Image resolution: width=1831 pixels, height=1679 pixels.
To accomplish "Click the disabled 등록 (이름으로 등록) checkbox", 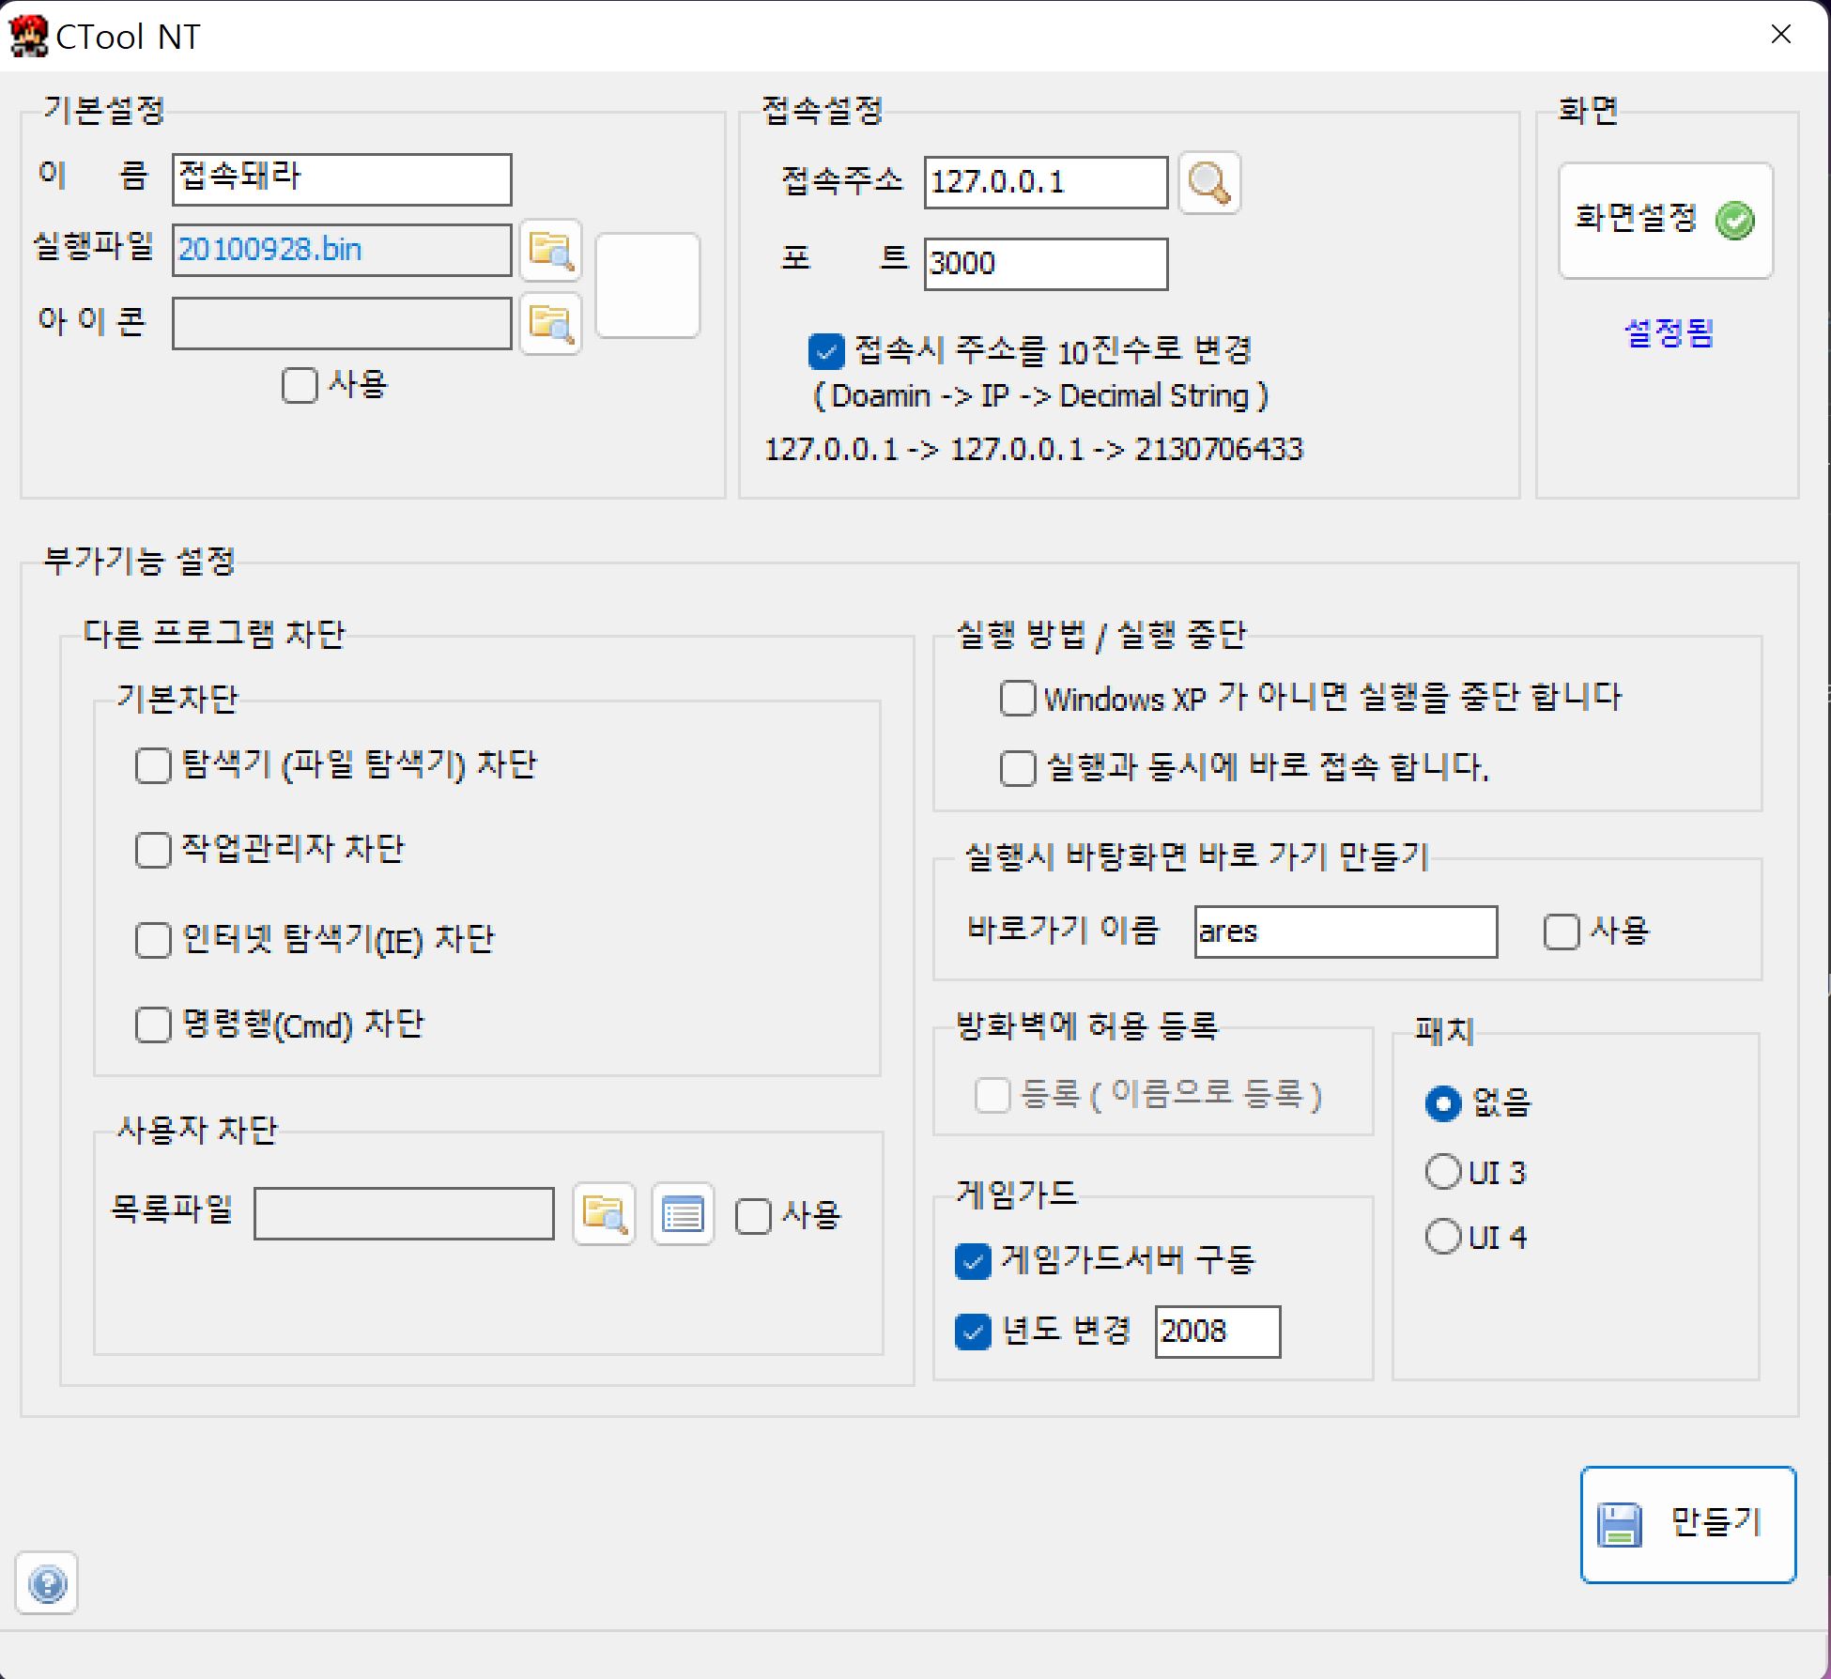I will [x=992, y=1095].
